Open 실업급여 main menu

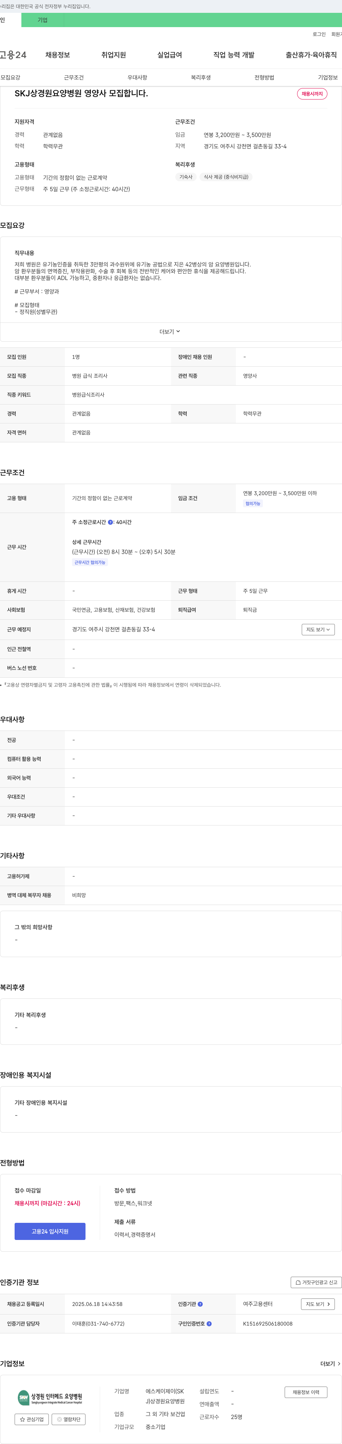click(170, 55)
